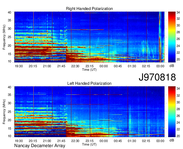Select the J970818 observation label
The image size is (183, 149).
(157, 77)
